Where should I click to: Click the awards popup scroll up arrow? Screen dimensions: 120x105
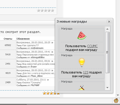click(x=107, y=29)
